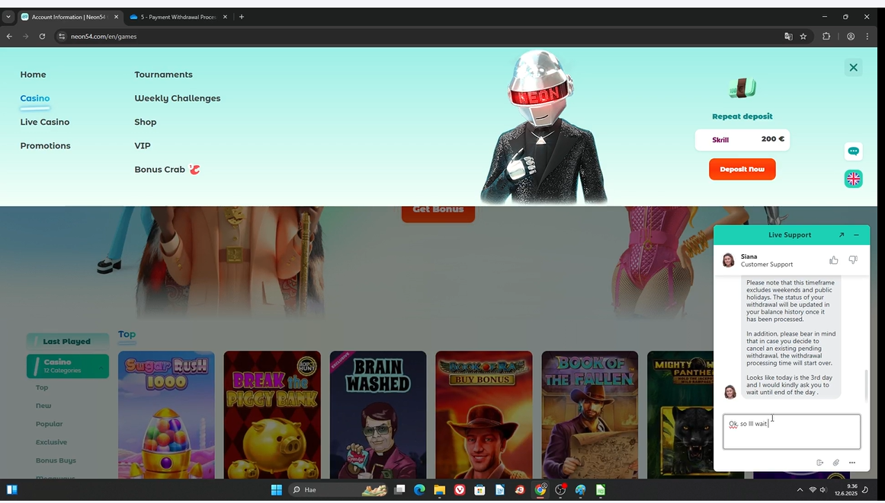The image size is (885, 503).
Task: Go to Home in the menu
Action: pos(34,75)
